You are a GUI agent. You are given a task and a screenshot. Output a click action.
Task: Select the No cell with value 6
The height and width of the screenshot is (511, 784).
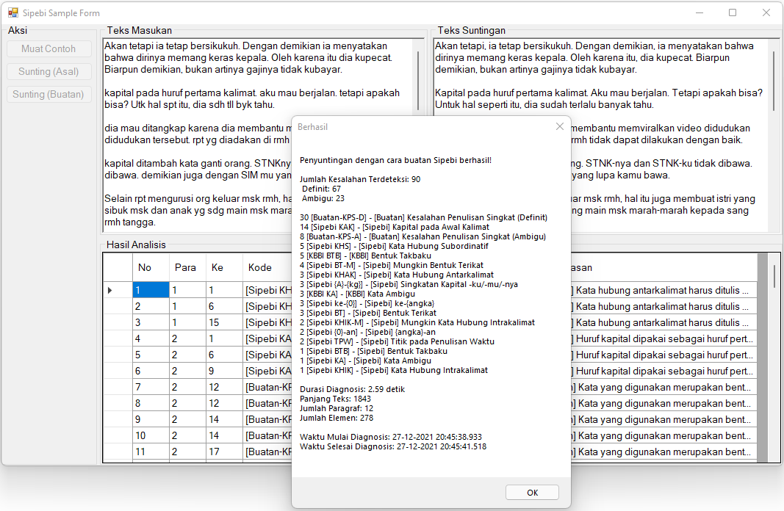click(x=151, y=372)
